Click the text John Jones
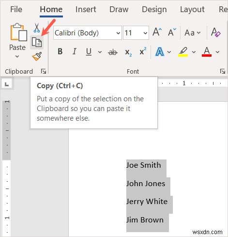The image size is (228, 237). (146, 184)
